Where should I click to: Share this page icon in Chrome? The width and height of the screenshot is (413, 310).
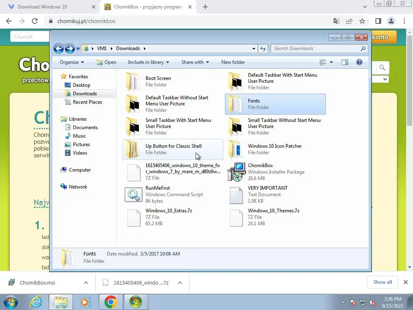pos(349,21)
